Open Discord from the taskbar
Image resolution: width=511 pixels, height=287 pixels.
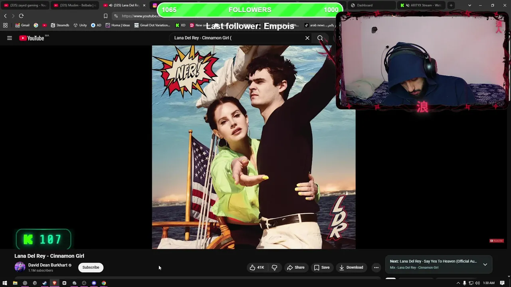94,283
